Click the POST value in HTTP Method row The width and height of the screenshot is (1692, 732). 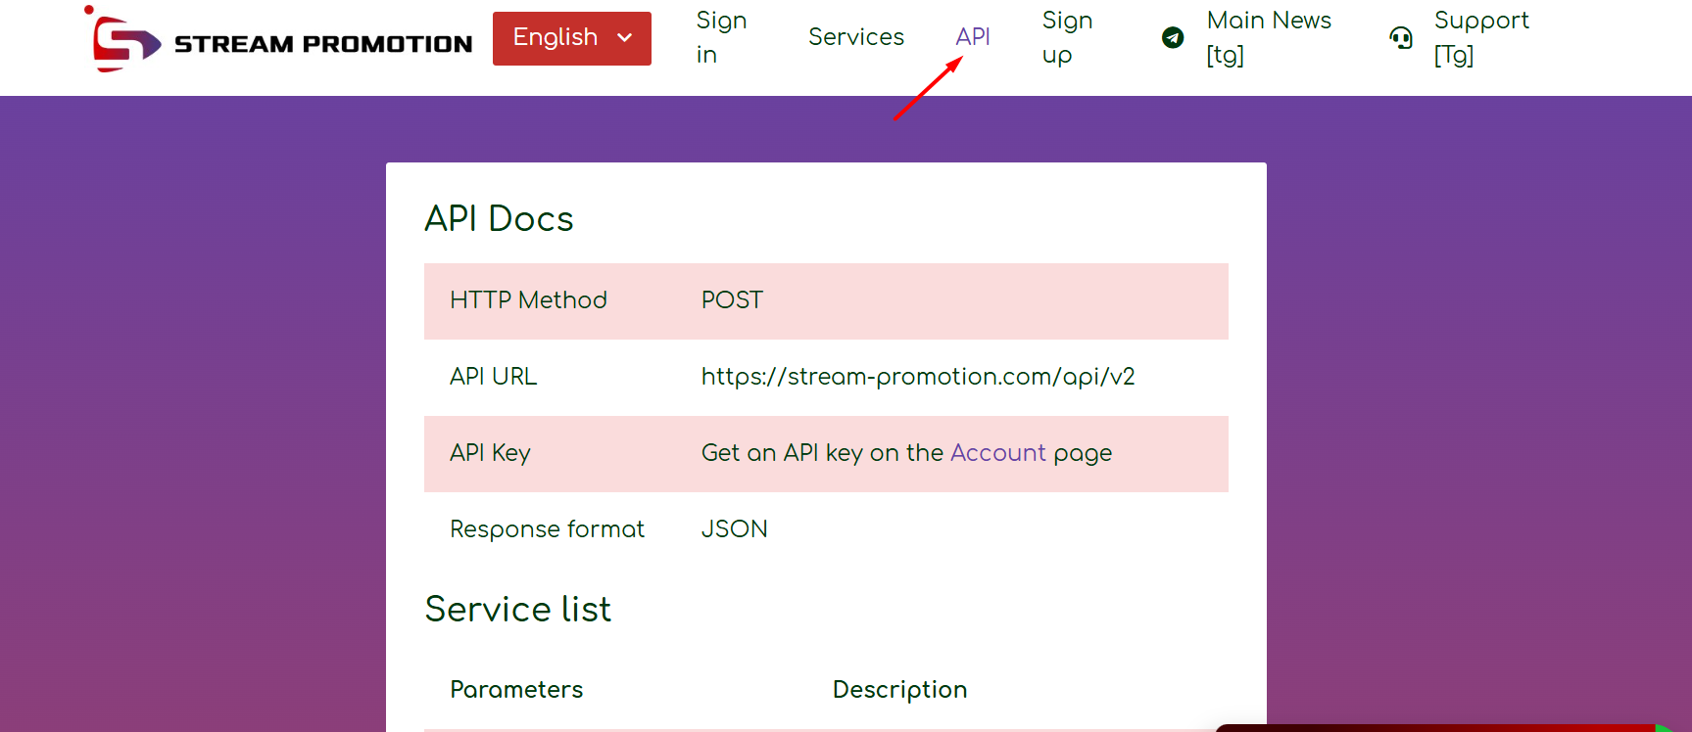point(732,300)
